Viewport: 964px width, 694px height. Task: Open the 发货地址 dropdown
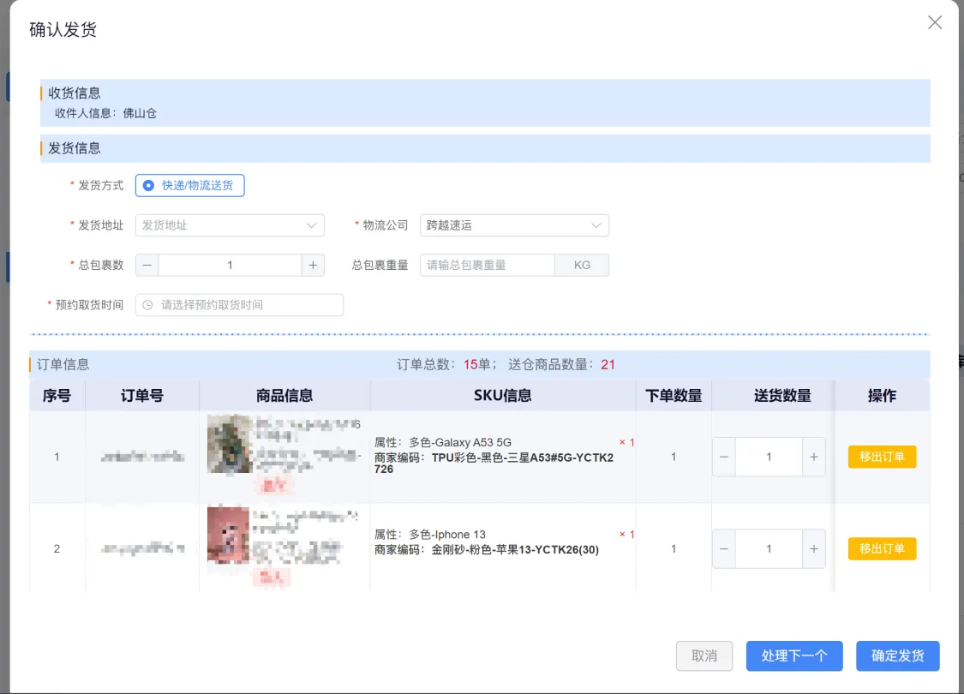[x=230, y=225]
